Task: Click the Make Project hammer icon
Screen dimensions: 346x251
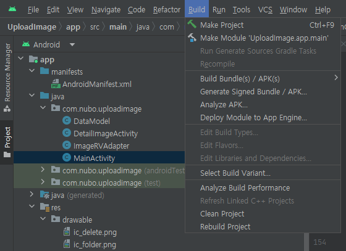Action: click(192, 24)
